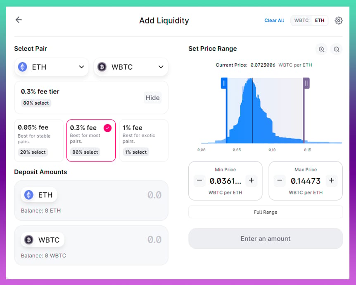The height and width of the screenshot is (285, 356).
Task: Zoom in on the price chart
Action: pos(321,49)
